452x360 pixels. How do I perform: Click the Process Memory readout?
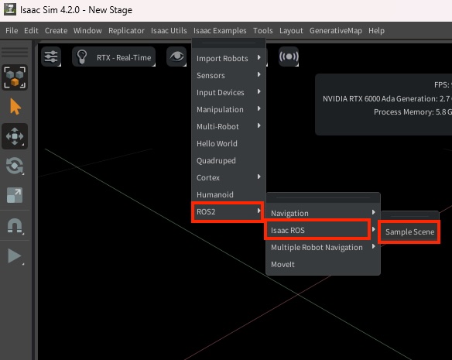pyautogui.click(x=413, y=112)
